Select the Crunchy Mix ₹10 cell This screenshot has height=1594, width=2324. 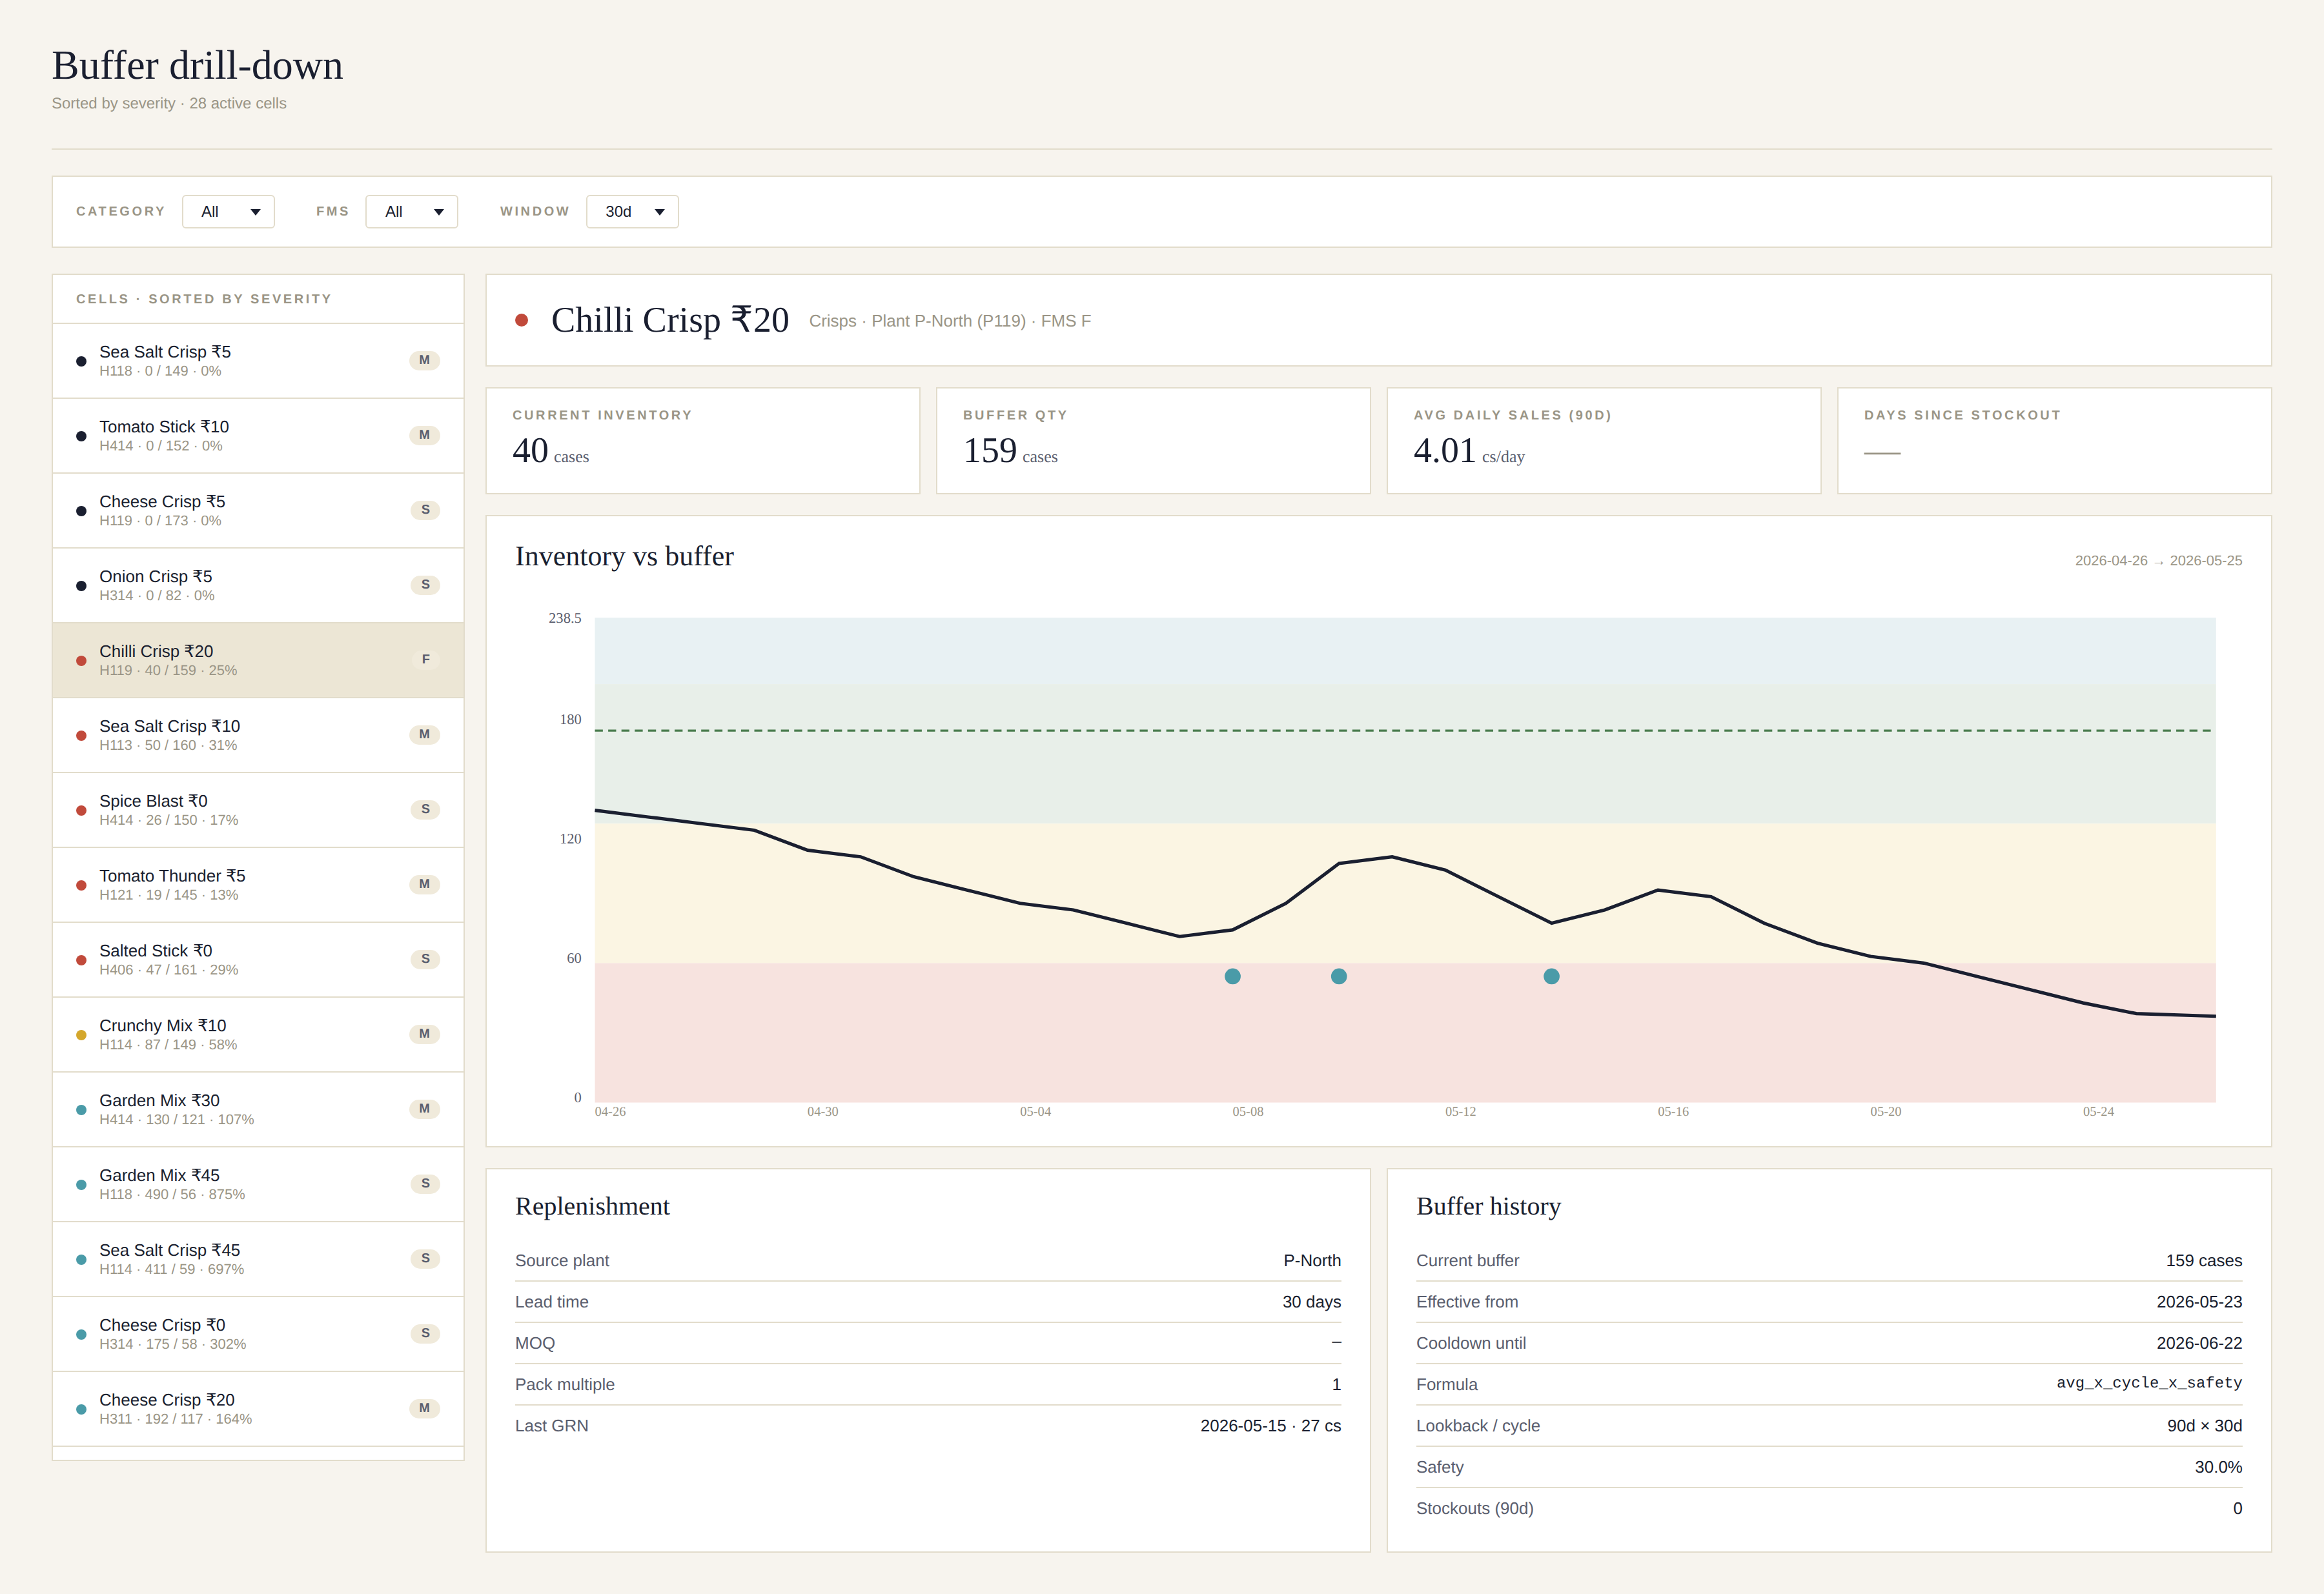coord(258,1035)
